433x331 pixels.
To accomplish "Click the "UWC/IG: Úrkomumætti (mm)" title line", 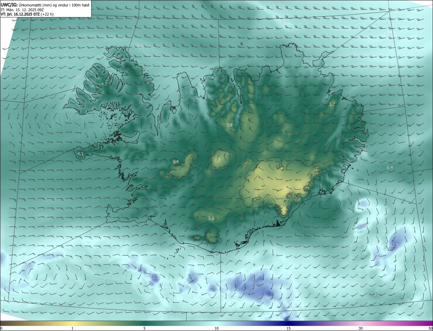I will [x=45, y=5].
